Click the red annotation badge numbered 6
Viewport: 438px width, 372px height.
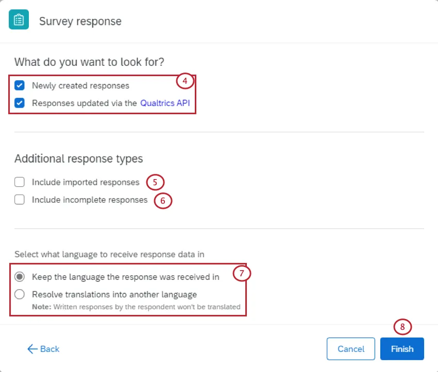tap(163, 201)
